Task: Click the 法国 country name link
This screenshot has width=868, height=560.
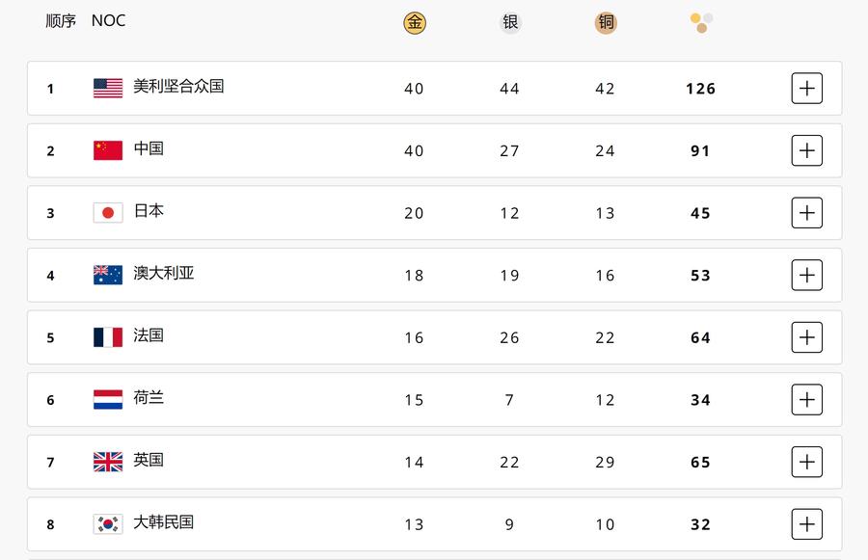Action: [149, 335]
